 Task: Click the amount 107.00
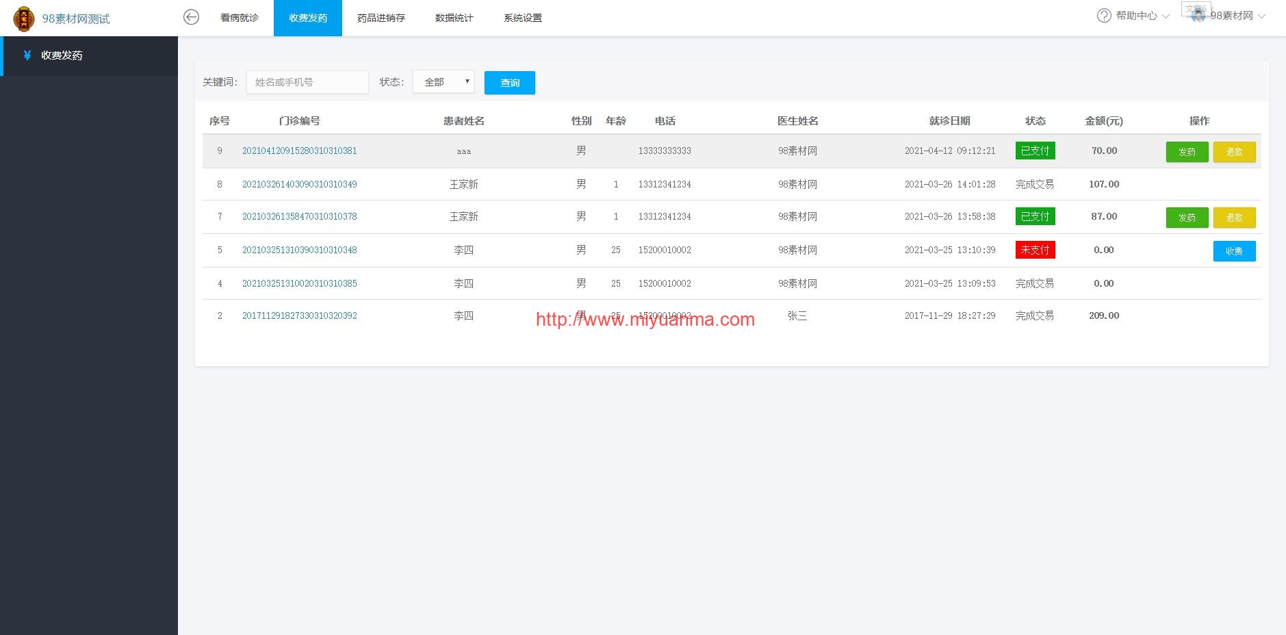pos(1104,184)
